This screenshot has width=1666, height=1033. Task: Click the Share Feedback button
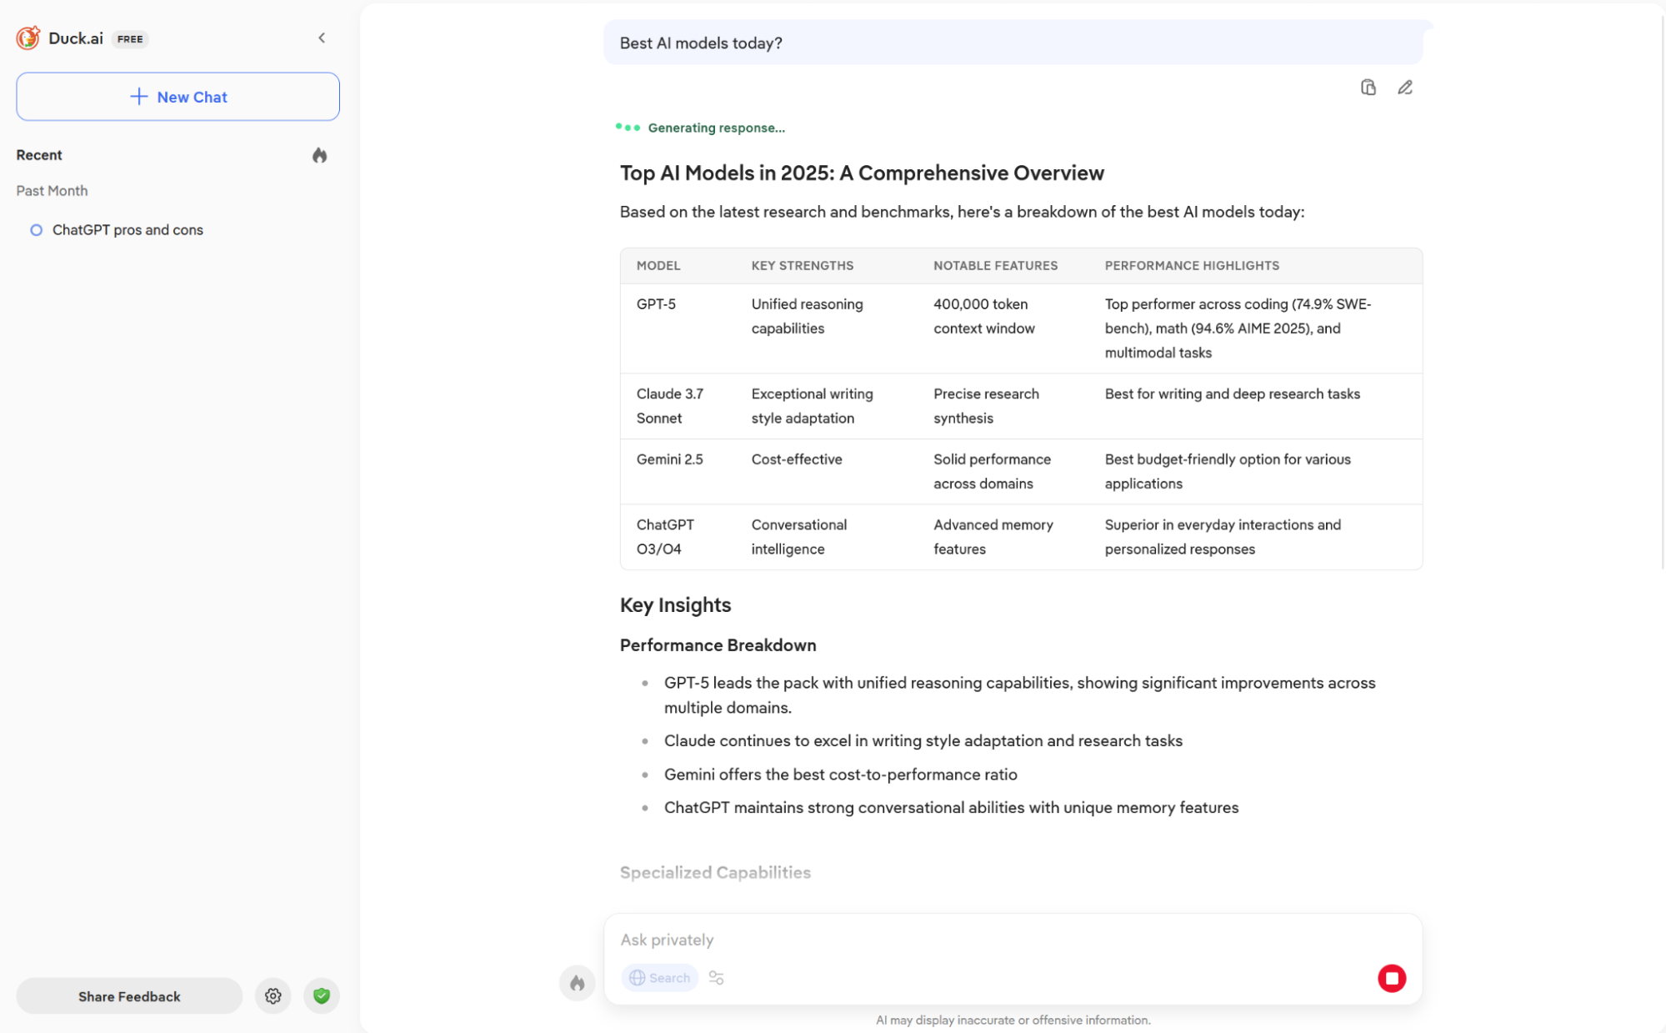tap(129, 996)
